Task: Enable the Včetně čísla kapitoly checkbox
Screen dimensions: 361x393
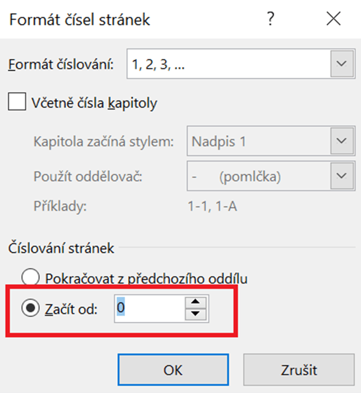Action: (x=17, y=103)
